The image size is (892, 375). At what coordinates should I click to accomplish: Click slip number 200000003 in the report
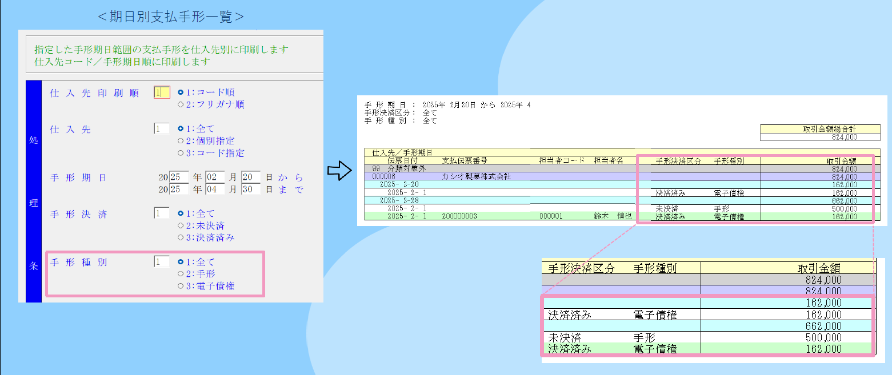459,217
